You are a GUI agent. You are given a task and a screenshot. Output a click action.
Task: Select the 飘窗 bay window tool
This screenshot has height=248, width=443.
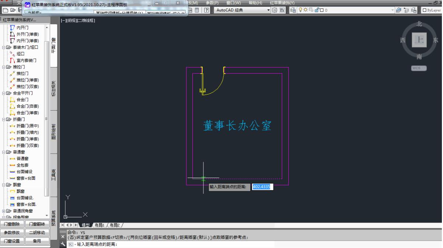[21, 191]
